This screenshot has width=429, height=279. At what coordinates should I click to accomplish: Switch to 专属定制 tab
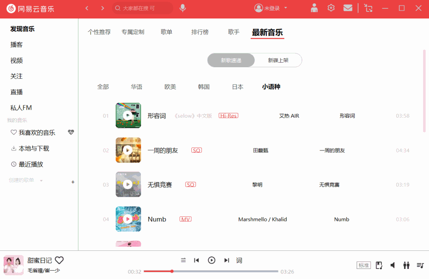(x=132, y=32)
